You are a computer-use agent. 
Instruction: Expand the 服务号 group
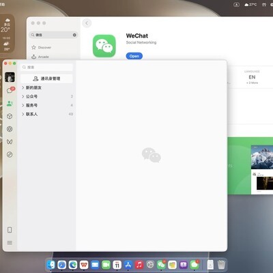pos(46,105)
